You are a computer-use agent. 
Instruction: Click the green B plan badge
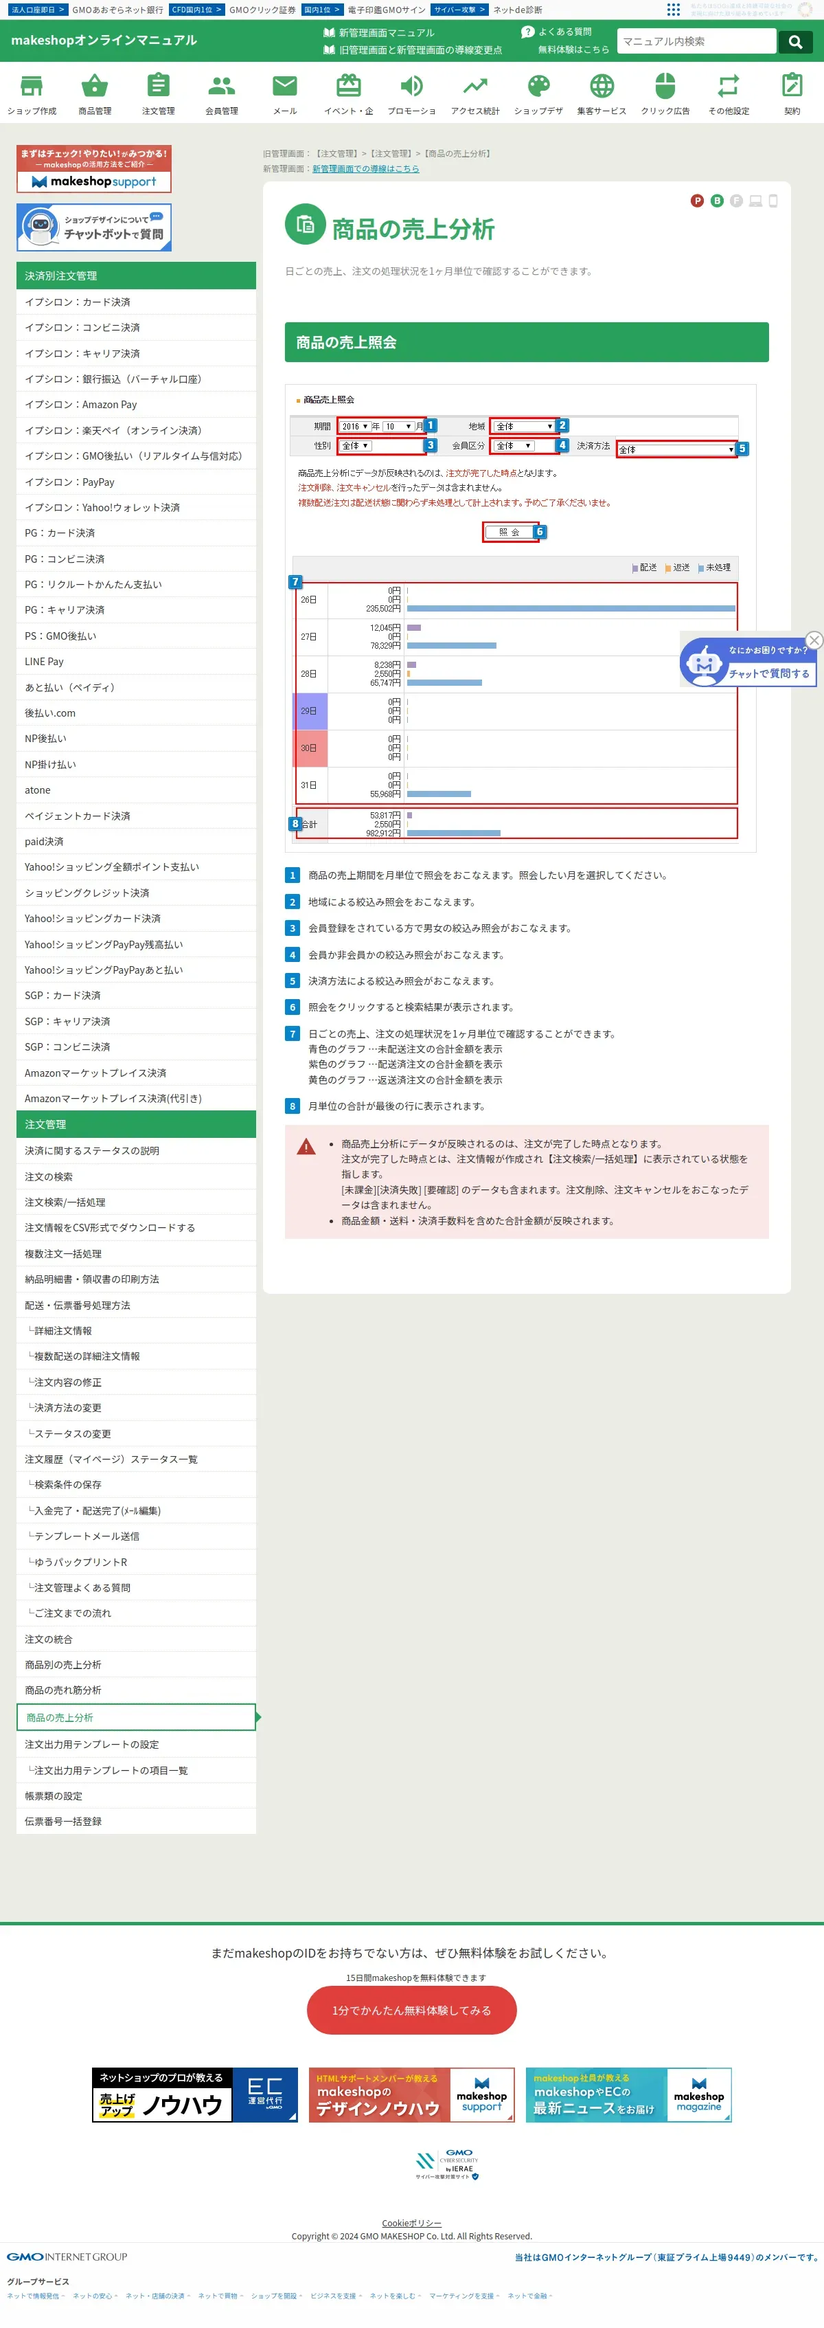pos(718,201)
